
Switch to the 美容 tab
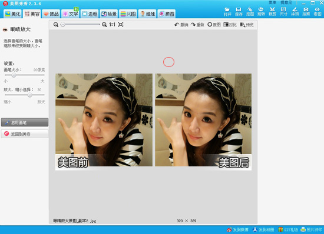(x=32, y=14)
